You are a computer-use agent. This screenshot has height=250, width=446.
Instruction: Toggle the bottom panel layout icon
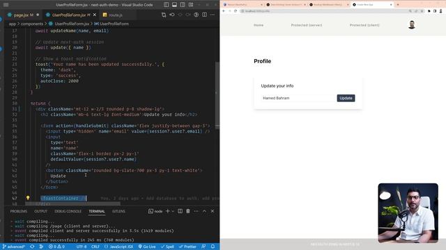[174, 5]
